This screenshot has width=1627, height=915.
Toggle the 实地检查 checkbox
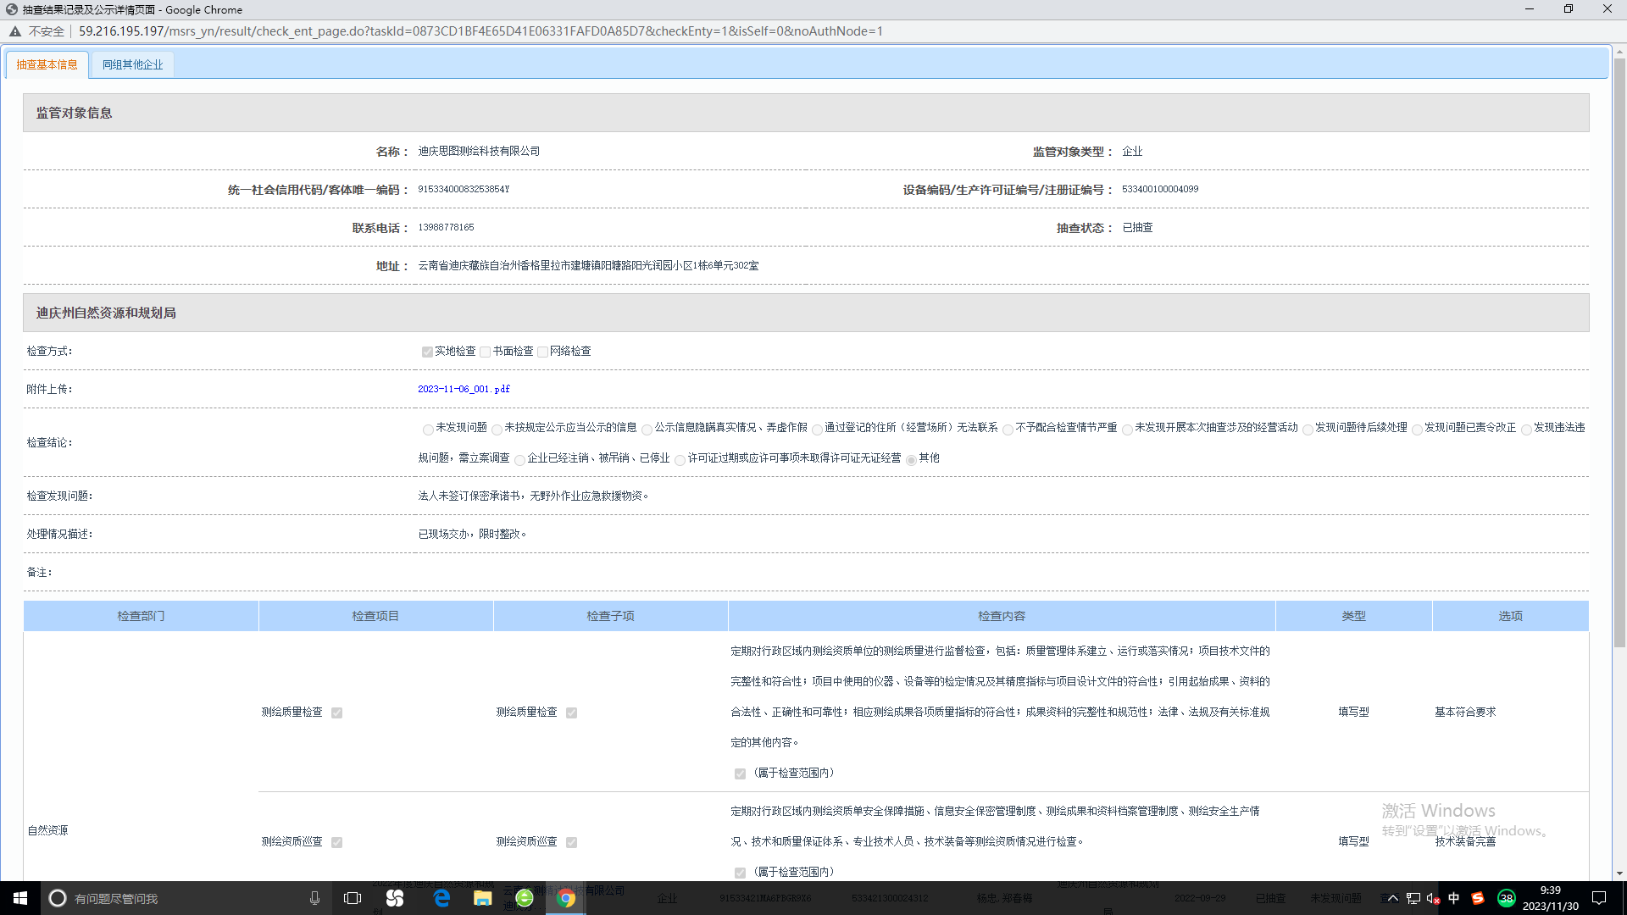427,352
